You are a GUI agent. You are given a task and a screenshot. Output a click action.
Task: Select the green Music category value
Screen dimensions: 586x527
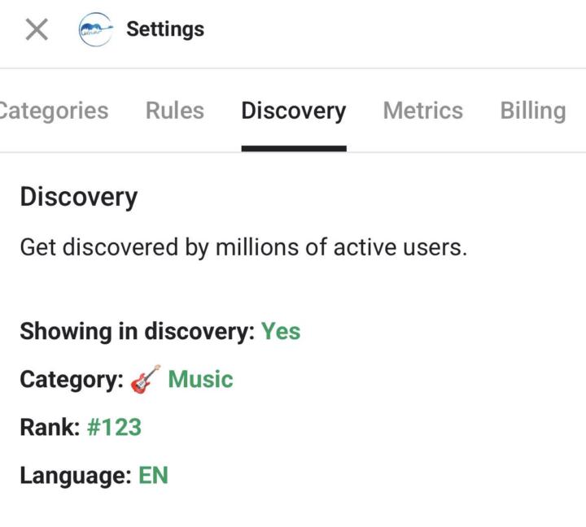(x=200, y=380)
